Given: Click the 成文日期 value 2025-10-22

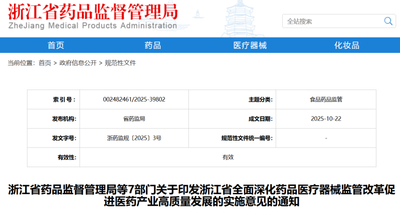Looking at the screenshot, I should click(x=326, y=119).
